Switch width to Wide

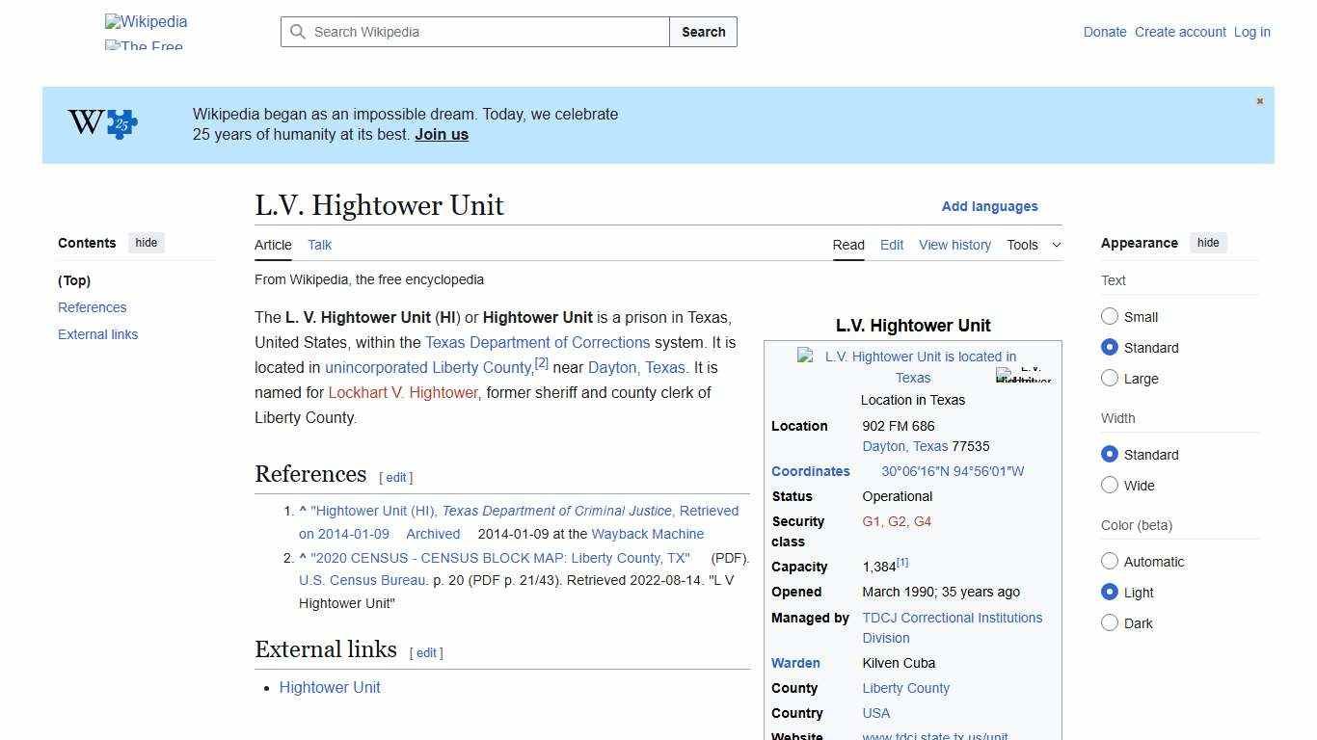click(1110, 486)
